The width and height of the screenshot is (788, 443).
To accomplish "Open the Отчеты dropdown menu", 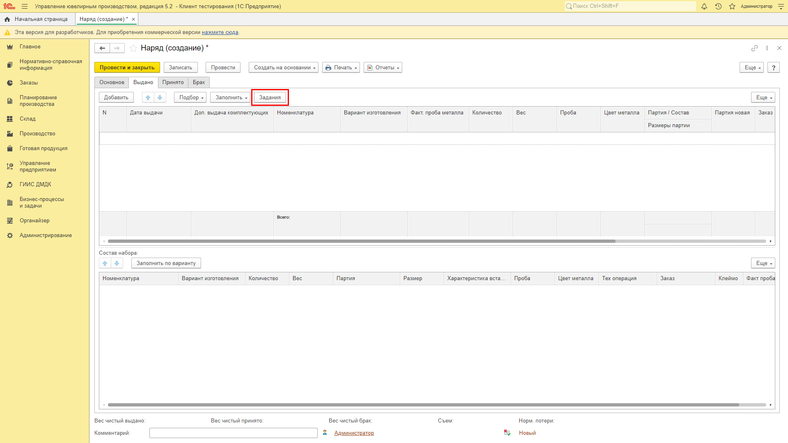I will point(383,68).
